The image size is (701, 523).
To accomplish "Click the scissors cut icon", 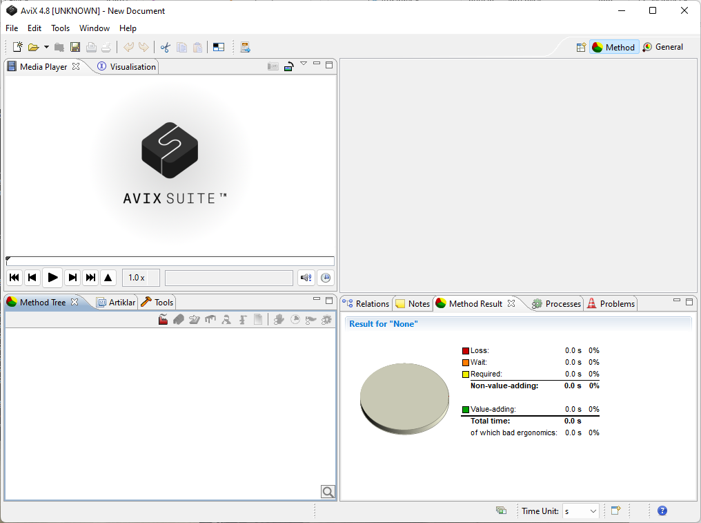I will click(x=165, y=47).
